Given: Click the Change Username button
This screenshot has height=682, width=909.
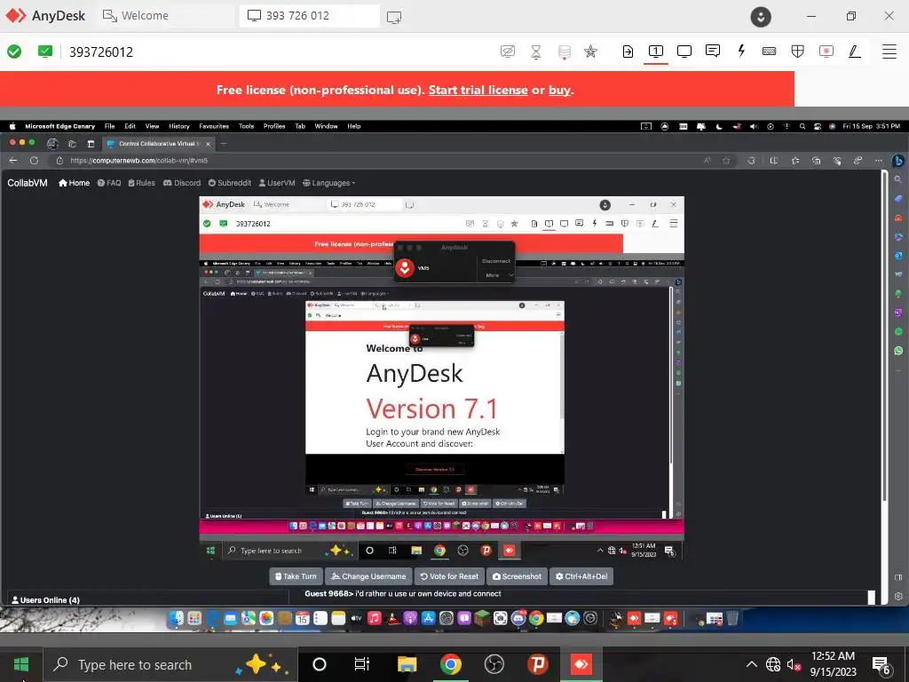Looking at the screenshot, I should point(368,576).
